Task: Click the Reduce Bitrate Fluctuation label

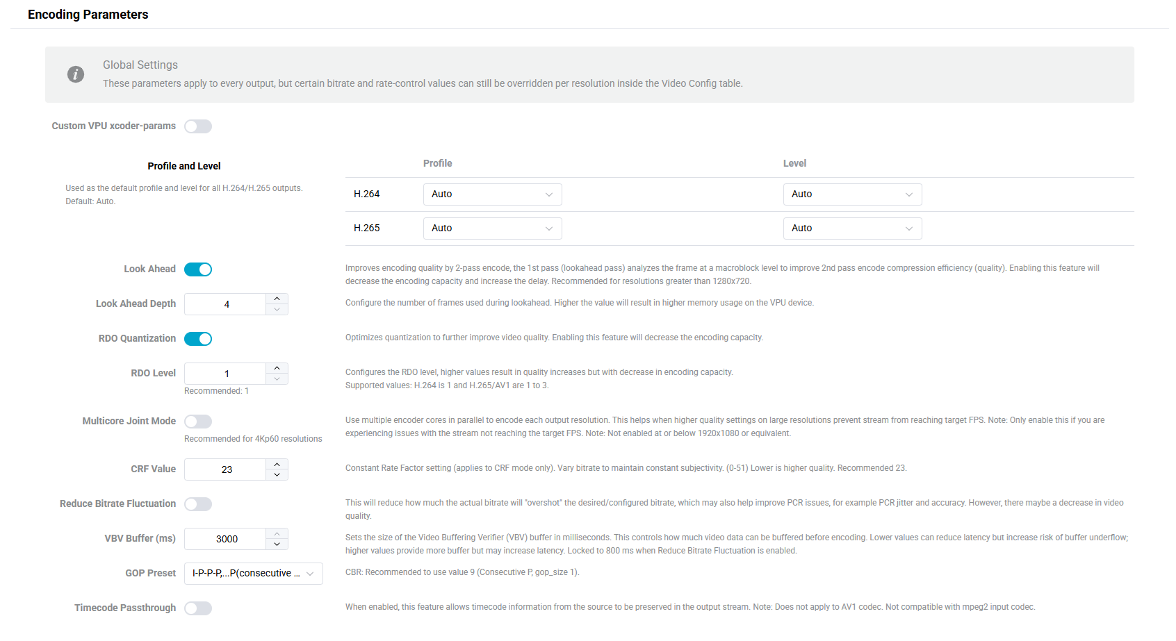Action: point(117,503)
